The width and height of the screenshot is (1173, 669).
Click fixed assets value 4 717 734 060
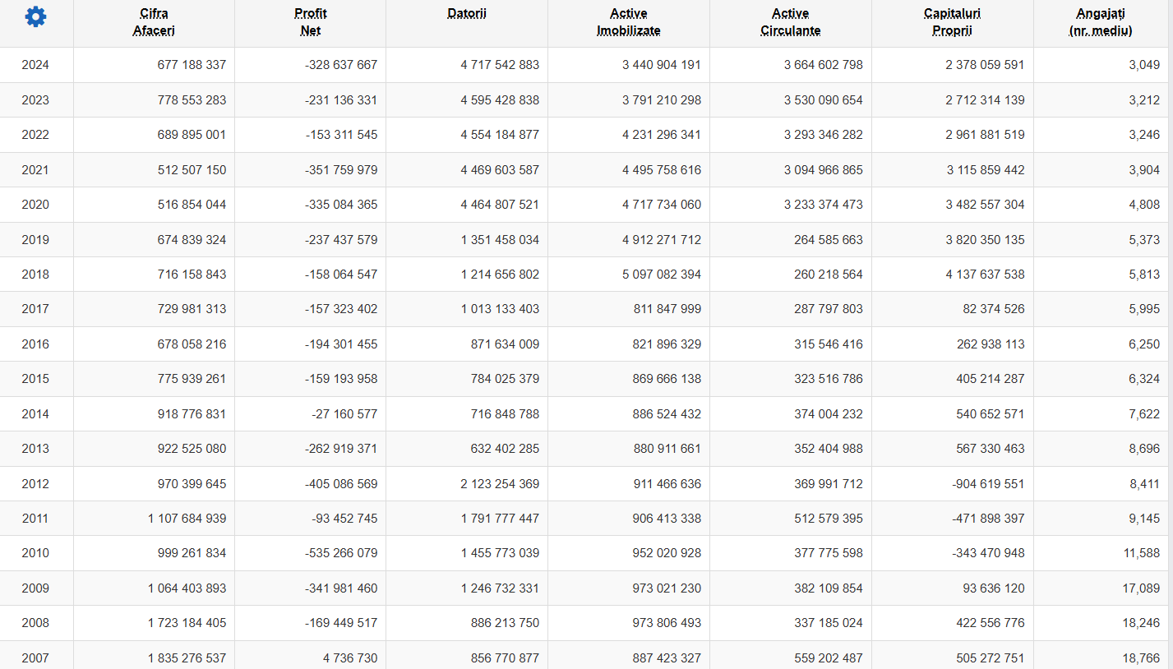point(662,205)
